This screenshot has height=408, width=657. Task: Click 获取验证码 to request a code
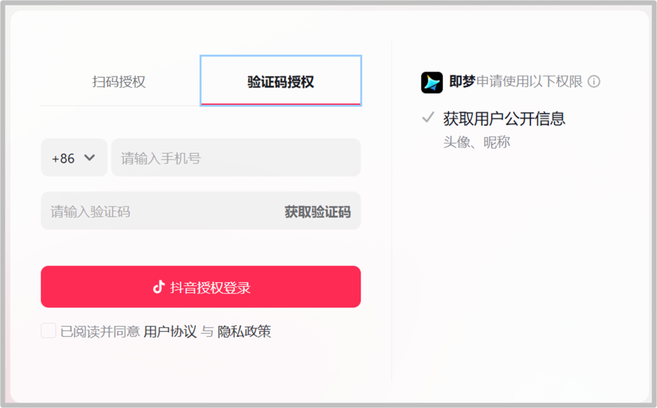click(319, 211)
